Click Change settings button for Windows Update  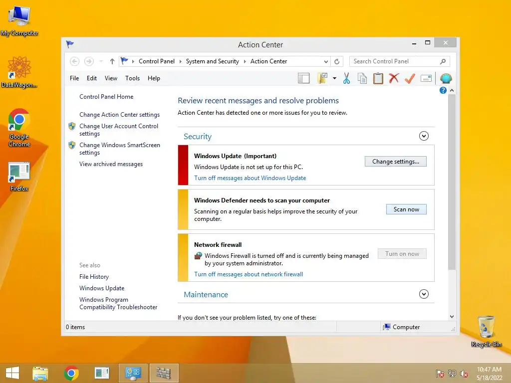point(396,162)
